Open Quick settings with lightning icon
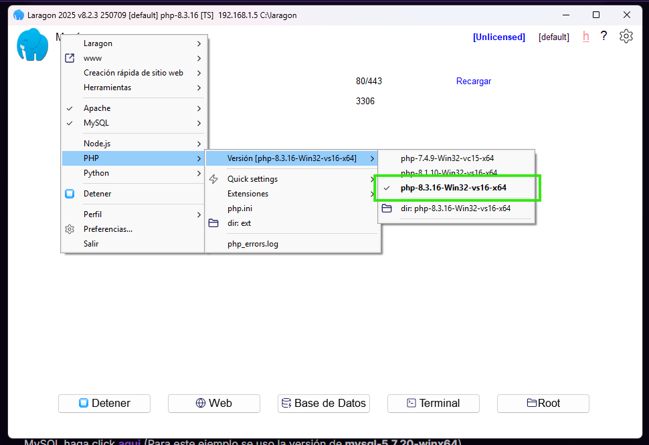The height and width of the screenshot is (445, 649). click(252, 179)
